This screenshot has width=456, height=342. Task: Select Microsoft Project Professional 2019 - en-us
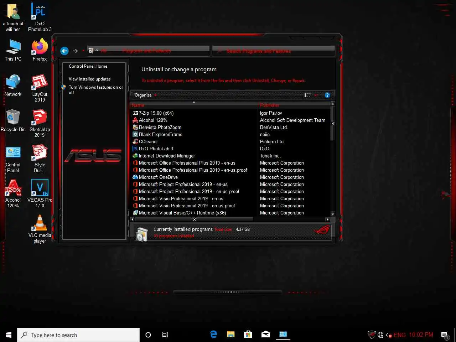[x=183, y=184]
